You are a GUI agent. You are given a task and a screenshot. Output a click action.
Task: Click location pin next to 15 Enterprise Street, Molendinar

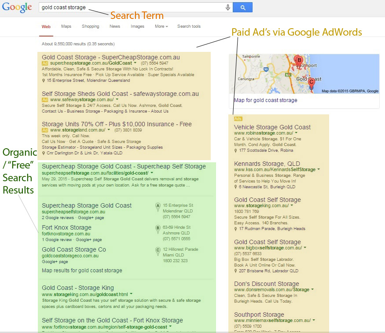point(44,81)
